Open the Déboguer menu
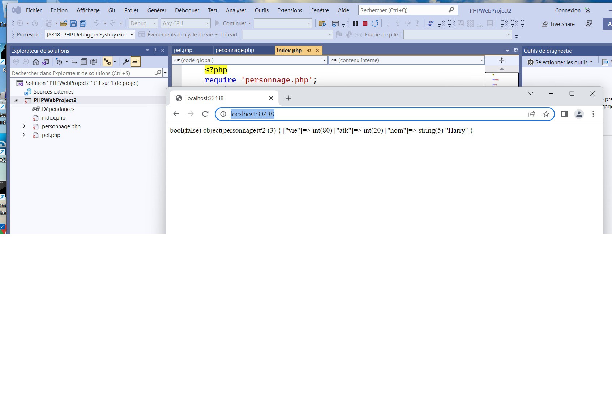This screenshot has width=612, height=419. point(187,10)
